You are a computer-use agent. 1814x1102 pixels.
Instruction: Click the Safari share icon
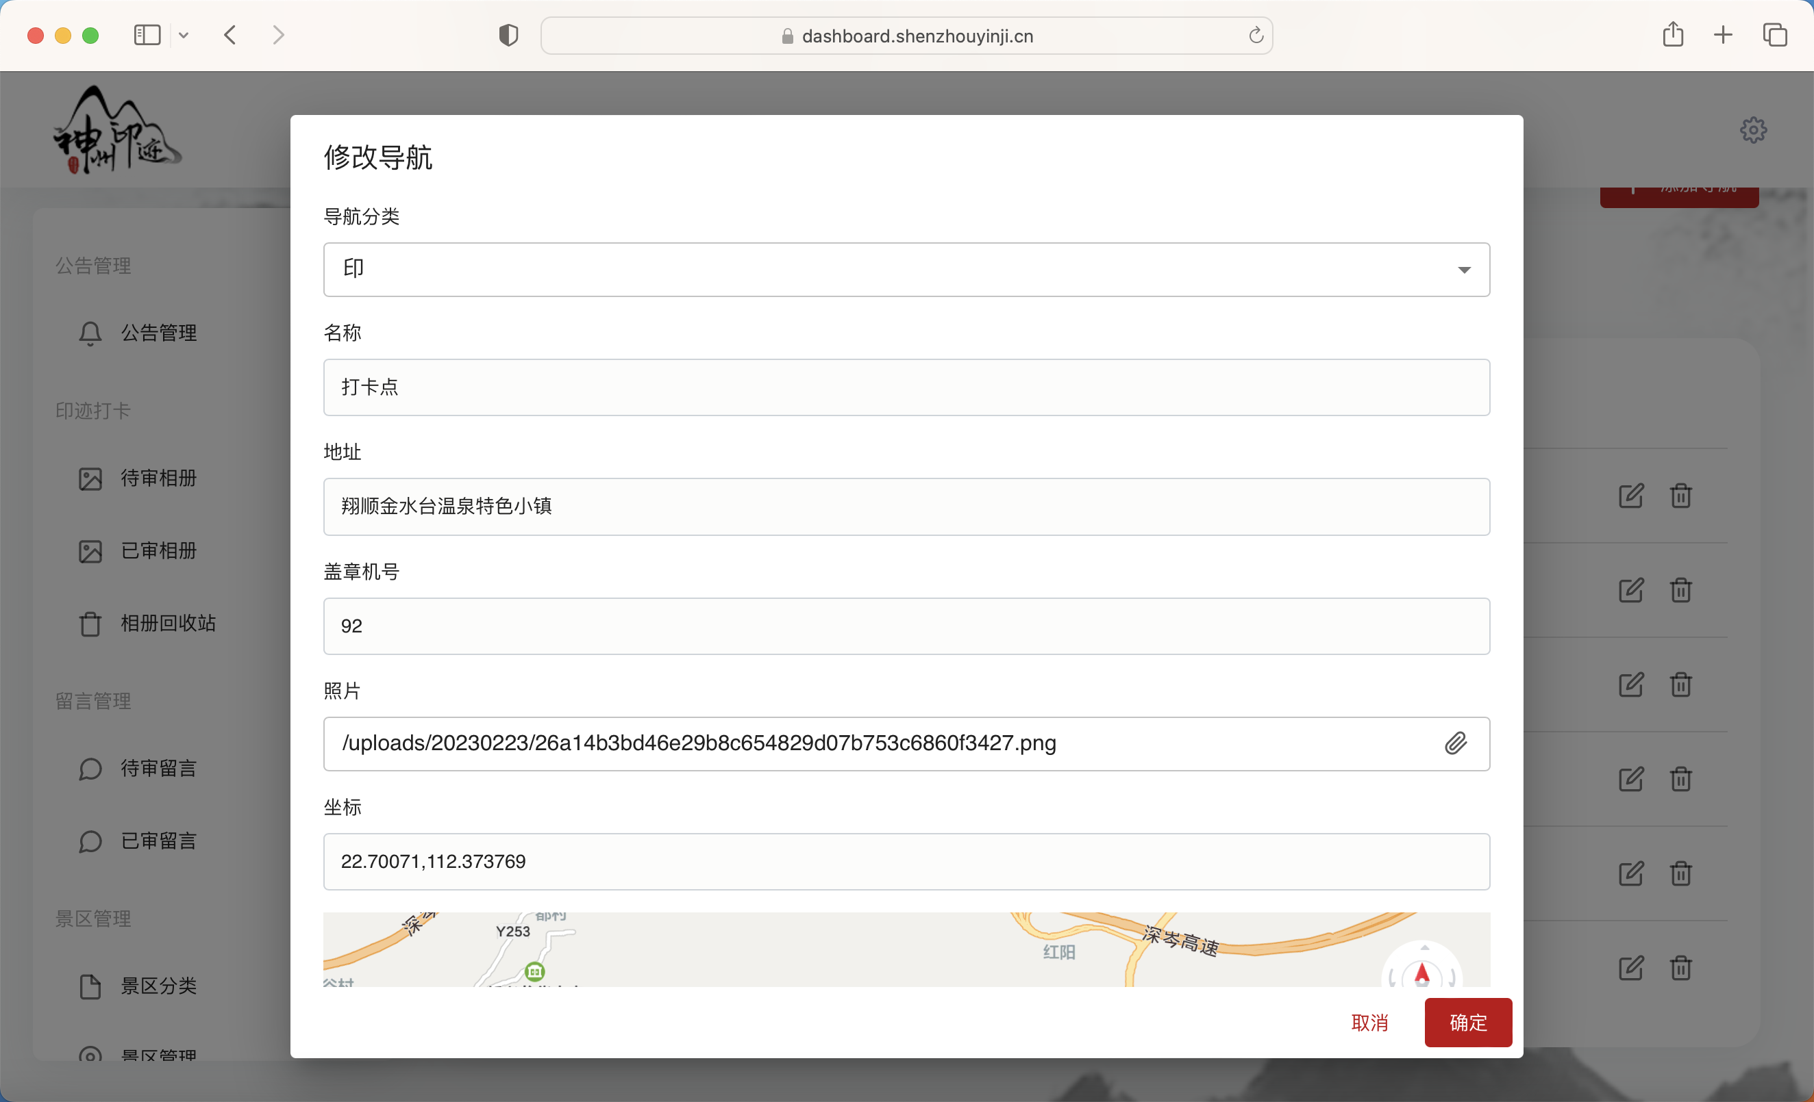click(x=1673, y=35)
